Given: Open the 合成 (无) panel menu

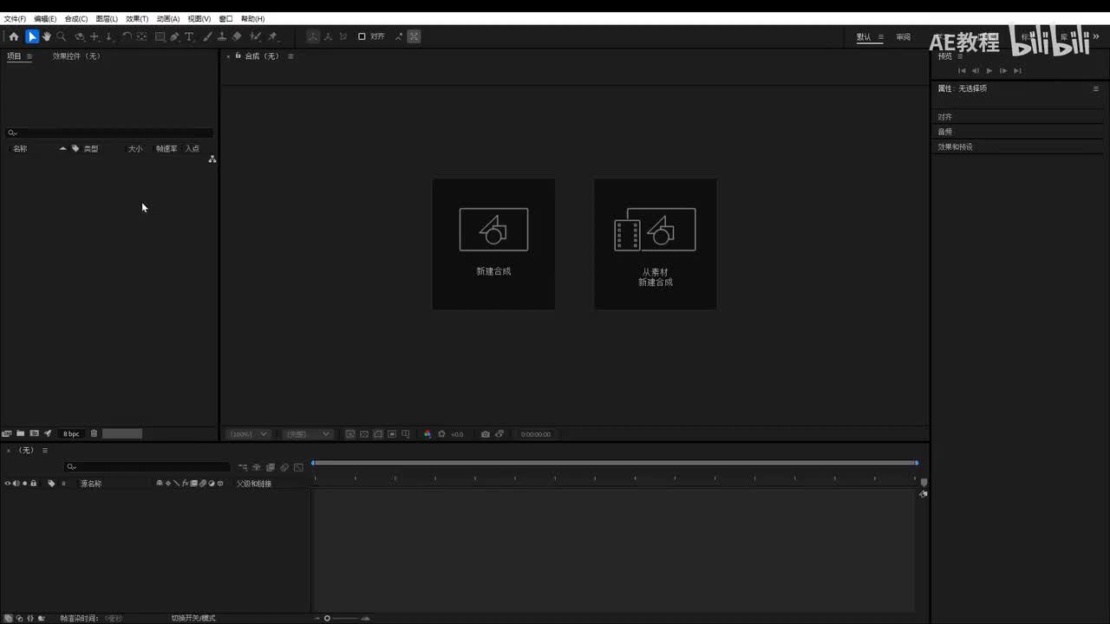Looking at the screenshot, I should coord(291,56).
